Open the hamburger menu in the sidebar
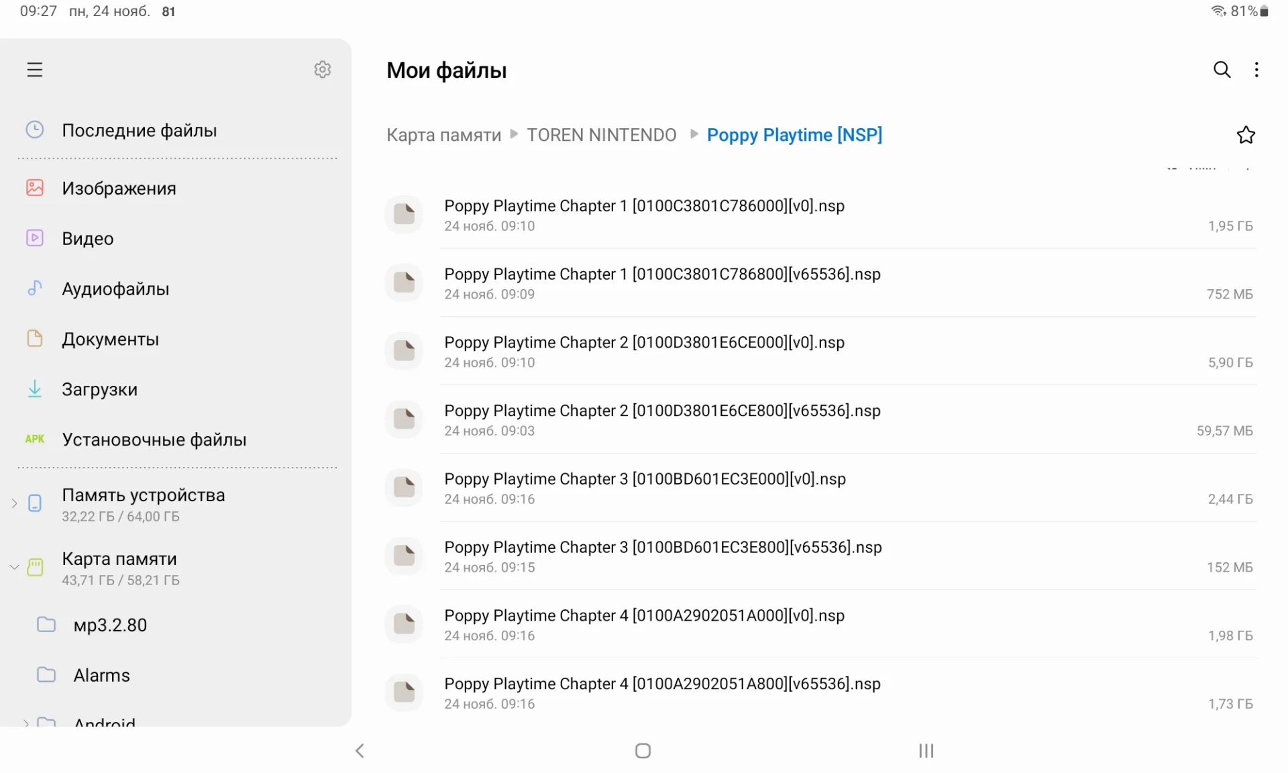The image size is (1288, 773). pyautogui.click(x=34, y=70)
